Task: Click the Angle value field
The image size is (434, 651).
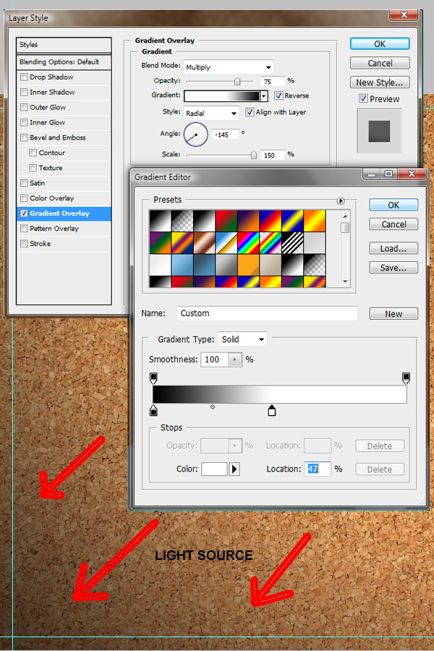Action: (x=225, y=135)
